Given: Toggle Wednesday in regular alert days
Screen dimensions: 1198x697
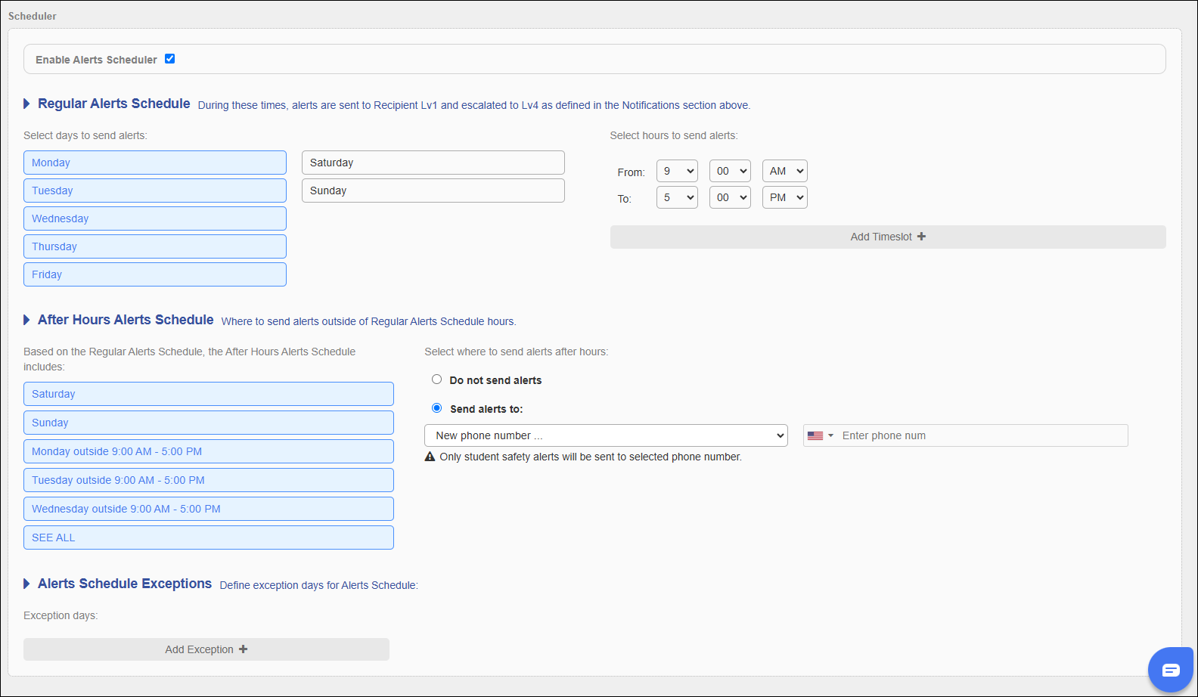Looking at the screenshot, I should pos(155,218).
